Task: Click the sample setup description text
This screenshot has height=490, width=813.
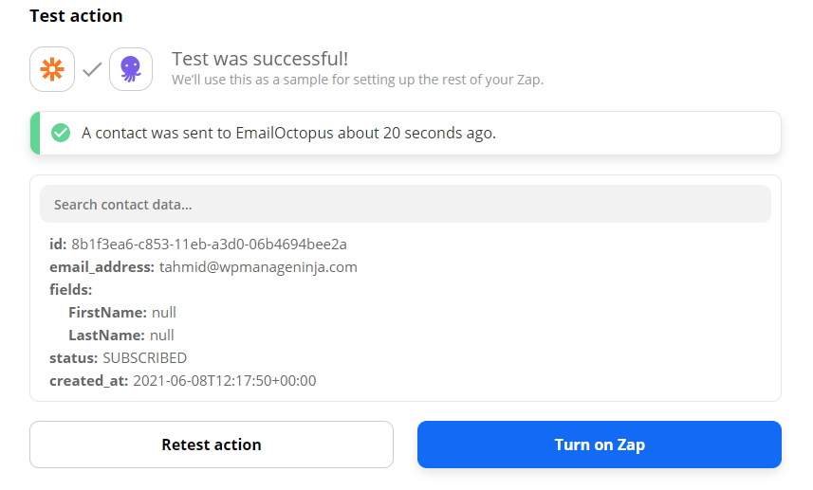Action: (357, 80)
